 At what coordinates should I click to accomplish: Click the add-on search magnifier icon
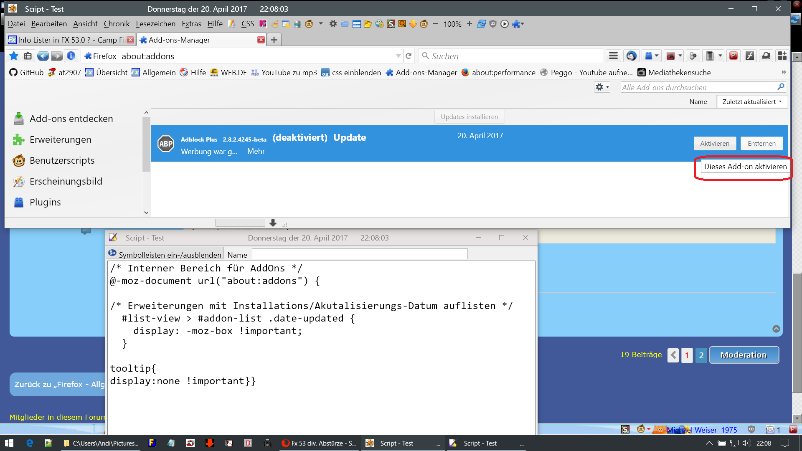click(x=780, y=87)
